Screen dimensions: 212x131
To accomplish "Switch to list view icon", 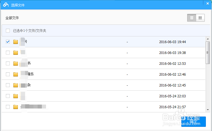I will click(x=192, y=18).
